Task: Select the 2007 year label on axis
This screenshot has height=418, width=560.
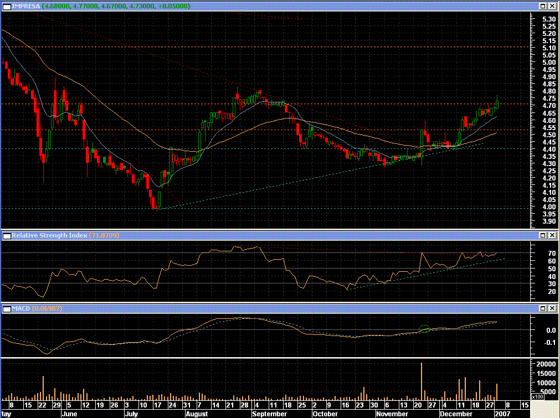Action: coord(501,414)
